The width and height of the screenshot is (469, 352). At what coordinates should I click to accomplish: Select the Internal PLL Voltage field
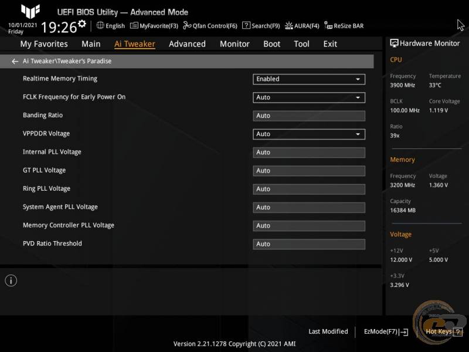(309, 153)
